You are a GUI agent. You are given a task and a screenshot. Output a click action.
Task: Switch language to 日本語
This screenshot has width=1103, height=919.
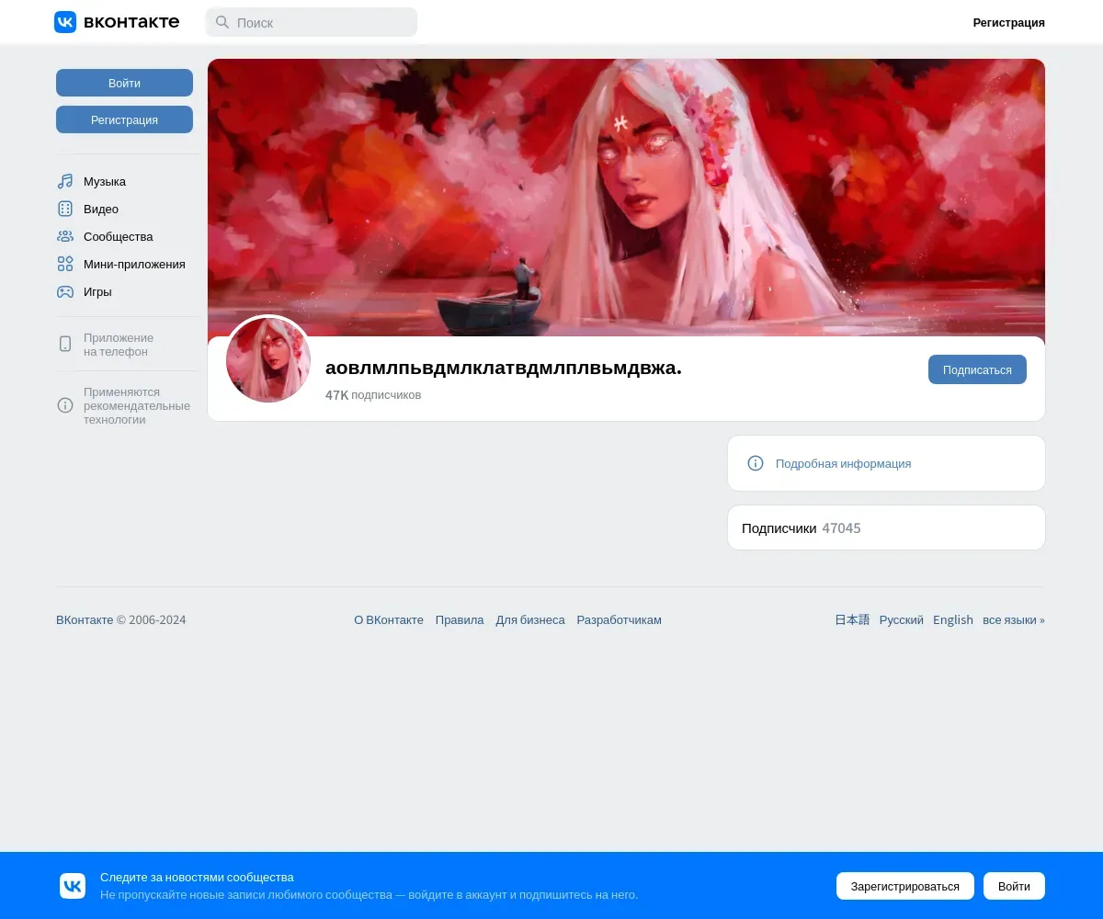click(x=852, y=620)
